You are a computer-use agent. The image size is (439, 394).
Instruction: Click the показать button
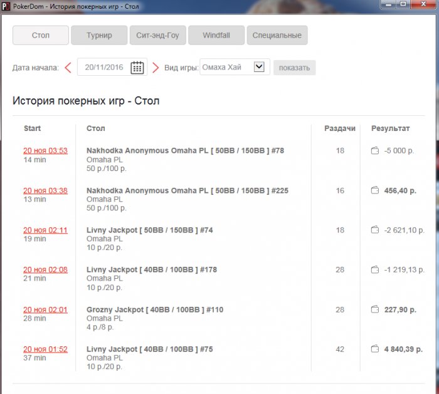pyautogui.click(x=295, y=68)
